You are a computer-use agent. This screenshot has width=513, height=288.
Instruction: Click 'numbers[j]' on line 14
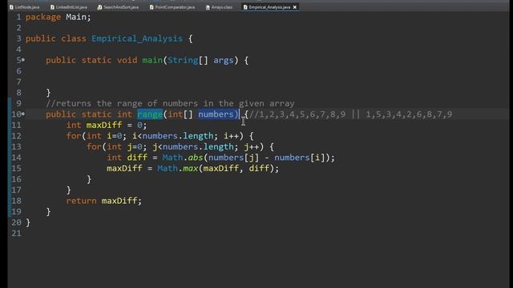point(233,158)
